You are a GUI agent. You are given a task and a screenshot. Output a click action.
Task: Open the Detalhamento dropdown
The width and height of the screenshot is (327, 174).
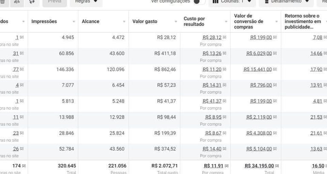coord(286,2)
